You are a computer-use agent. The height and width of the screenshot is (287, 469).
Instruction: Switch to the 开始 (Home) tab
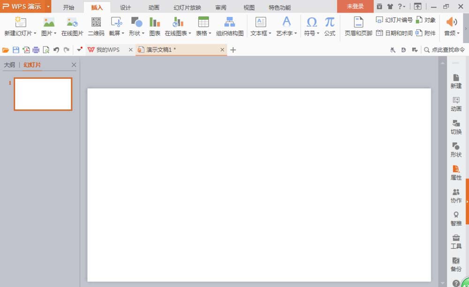[x=68, y=8]
